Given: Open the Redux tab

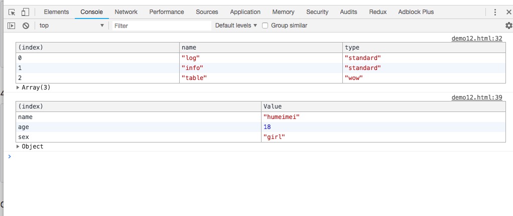Looking at the screenshot, I should pos(377,12).
